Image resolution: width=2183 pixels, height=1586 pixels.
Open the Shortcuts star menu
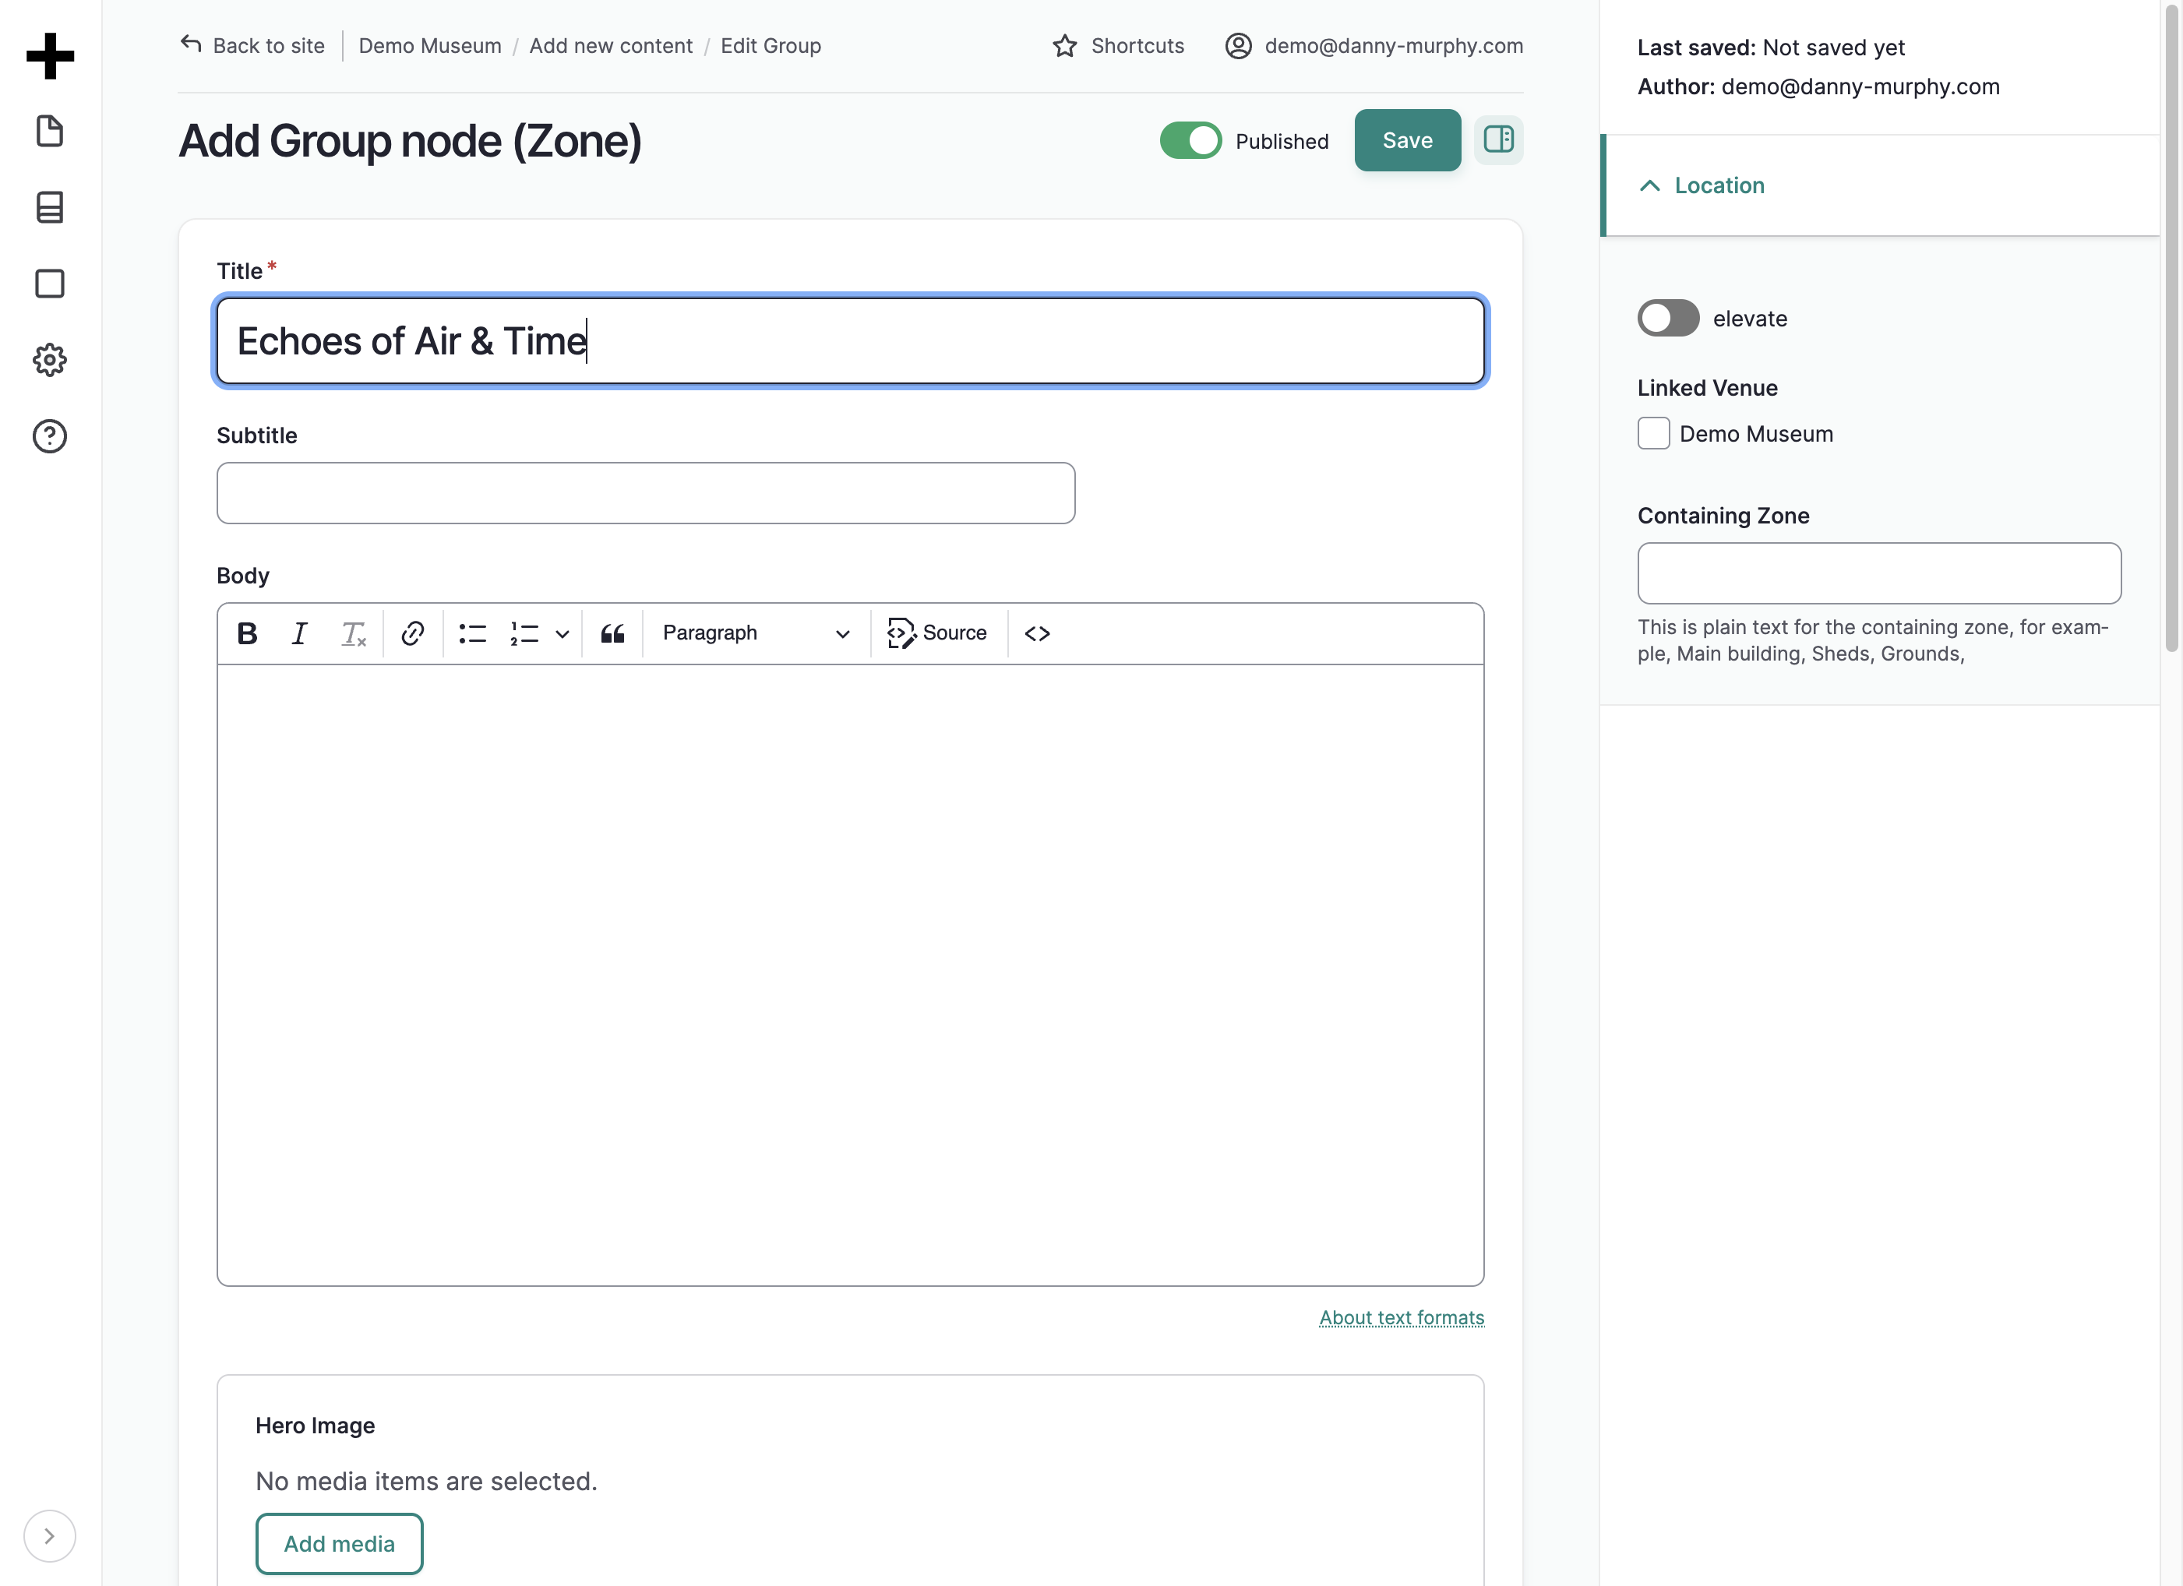coord(1119,45)
